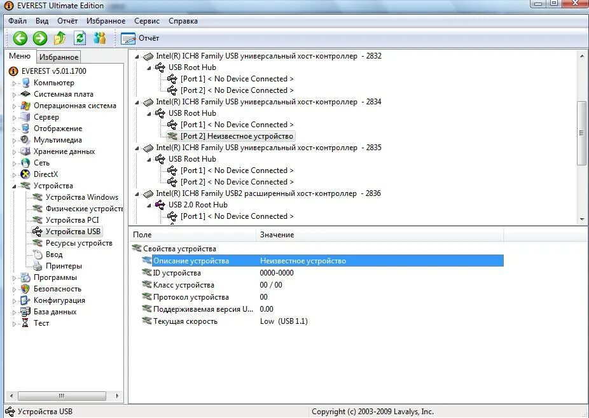Expand the Тест category
589x418 pixels.
(15, 323)
